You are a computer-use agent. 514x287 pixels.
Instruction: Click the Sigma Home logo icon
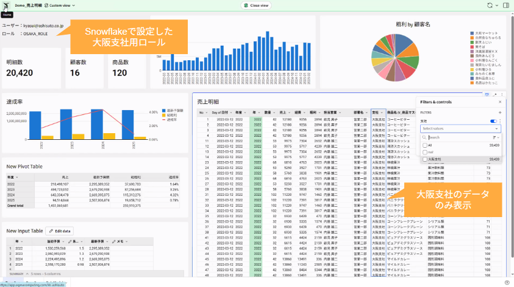point(6,5)
